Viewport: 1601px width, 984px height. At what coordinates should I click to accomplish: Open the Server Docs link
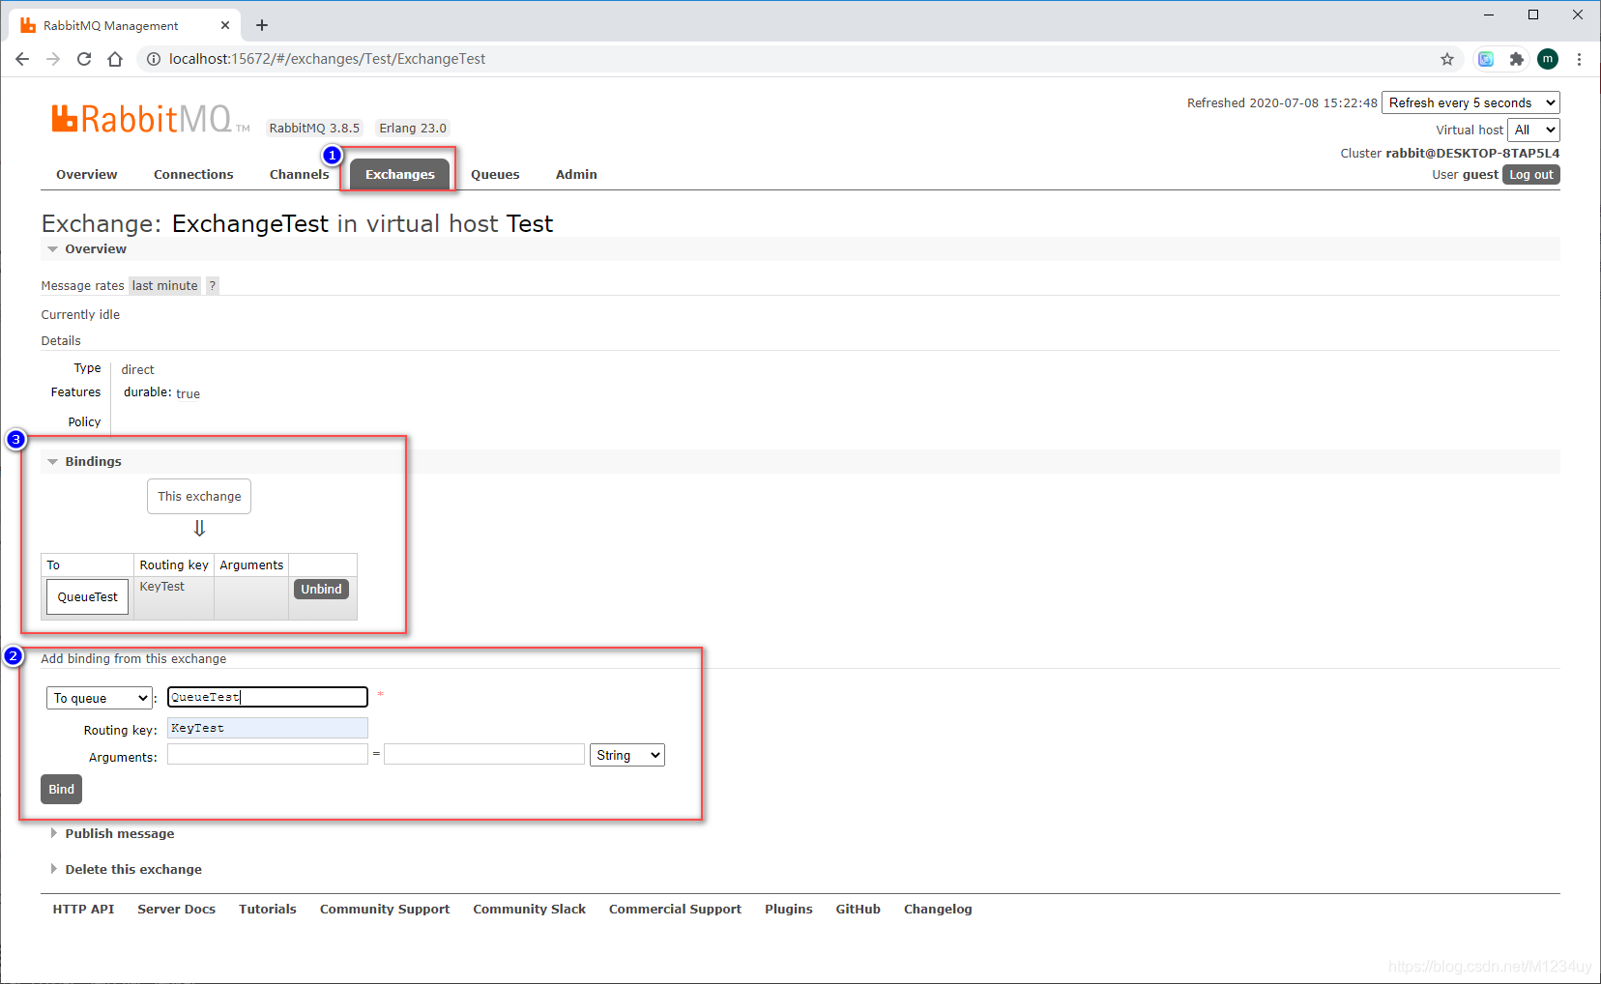point(176,910)
